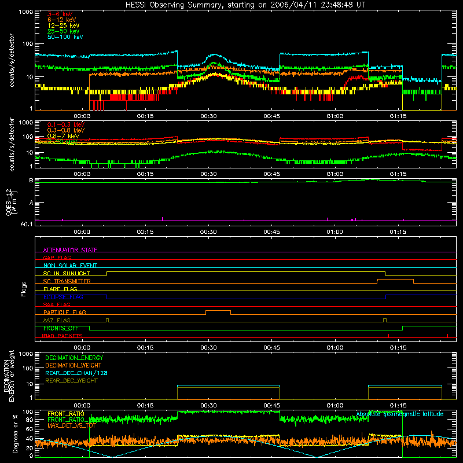Image resolution: width=463 pixels, height=463 pixels.
Task: Click the MAX_DET_VS_TOT legend label
Action: (x=72, y=425)
